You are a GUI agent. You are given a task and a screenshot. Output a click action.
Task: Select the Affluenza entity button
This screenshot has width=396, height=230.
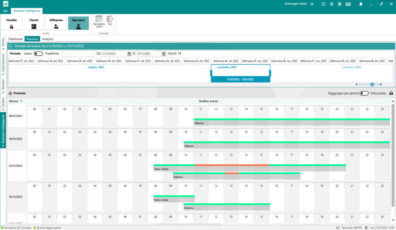tap(56, 23)
